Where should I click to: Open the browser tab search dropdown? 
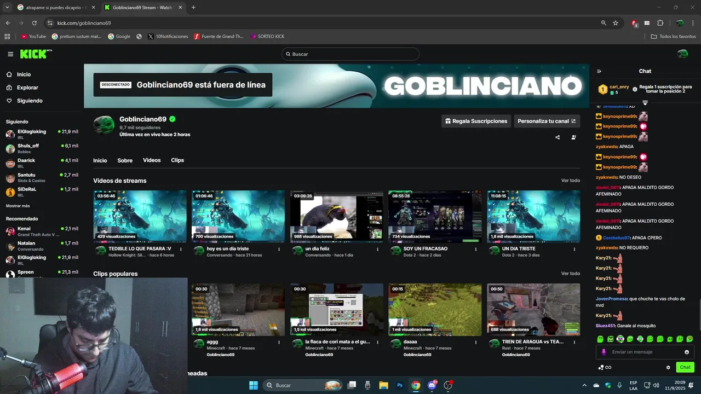click(7, 7)
